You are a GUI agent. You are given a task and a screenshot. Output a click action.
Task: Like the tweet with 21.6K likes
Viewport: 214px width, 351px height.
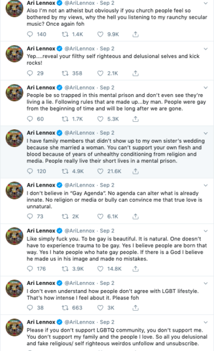click(x=101, y=171)
